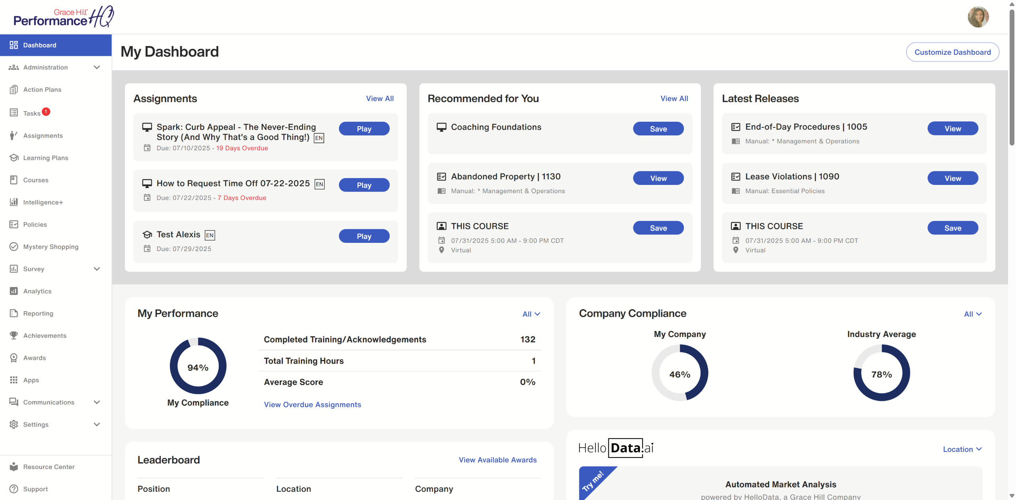Select Reporting in the sidebar
Image resolution: width=1016 pixels, height=500 pixels.
tap(38, 313)
